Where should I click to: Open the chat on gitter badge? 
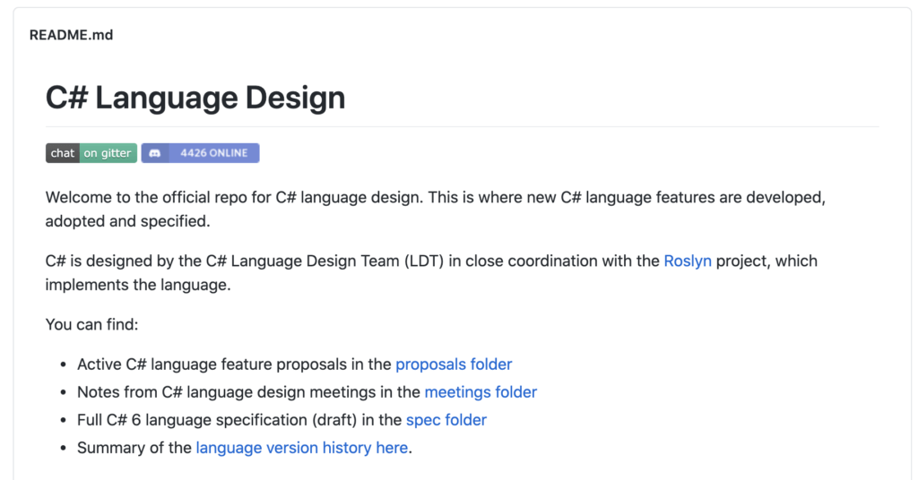pos(91,153)
